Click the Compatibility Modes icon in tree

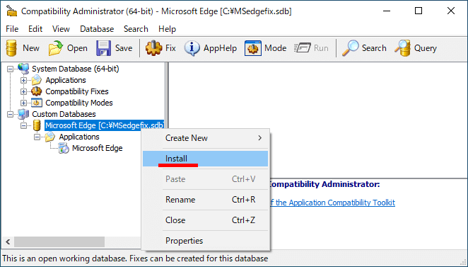(37, 103)
